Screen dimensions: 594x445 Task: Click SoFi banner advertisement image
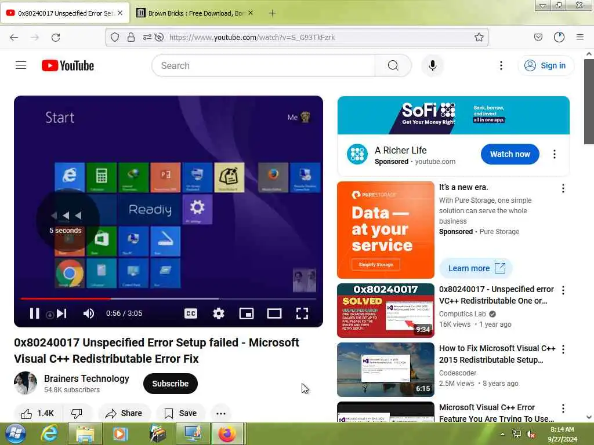coord(454,115)
